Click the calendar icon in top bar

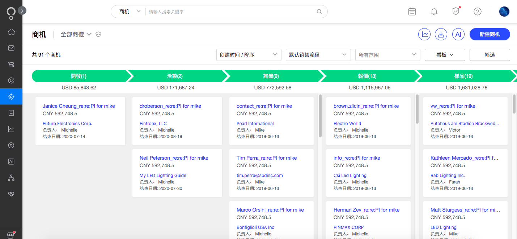click(x=412, y=12)
